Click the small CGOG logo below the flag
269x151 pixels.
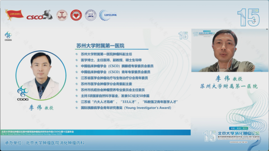8,36
